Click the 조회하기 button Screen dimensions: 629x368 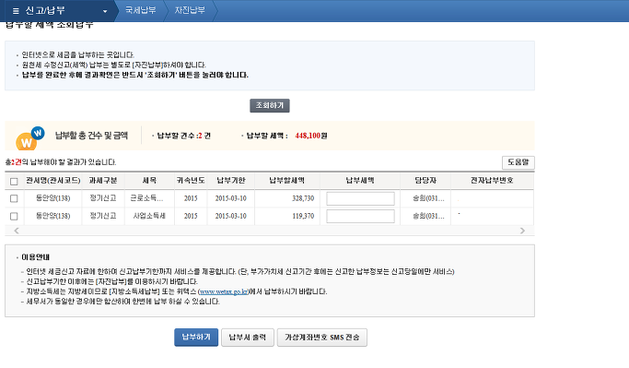(x=270, y=105)
